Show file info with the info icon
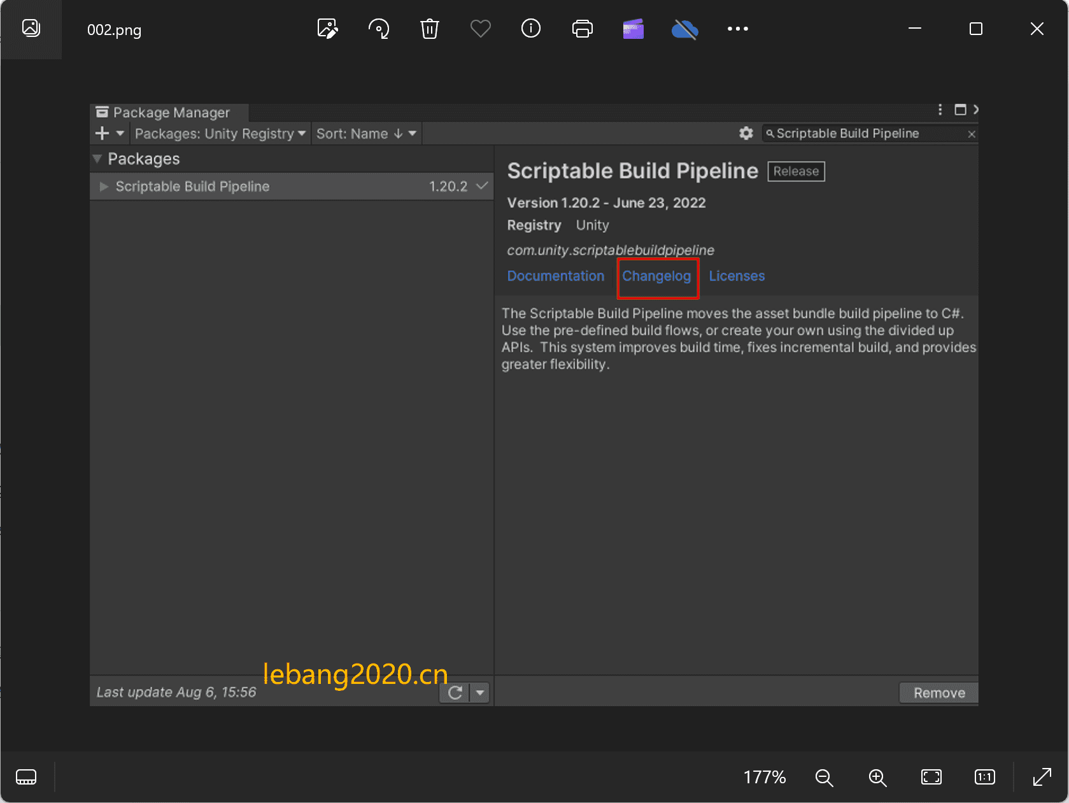 (531, 29)
